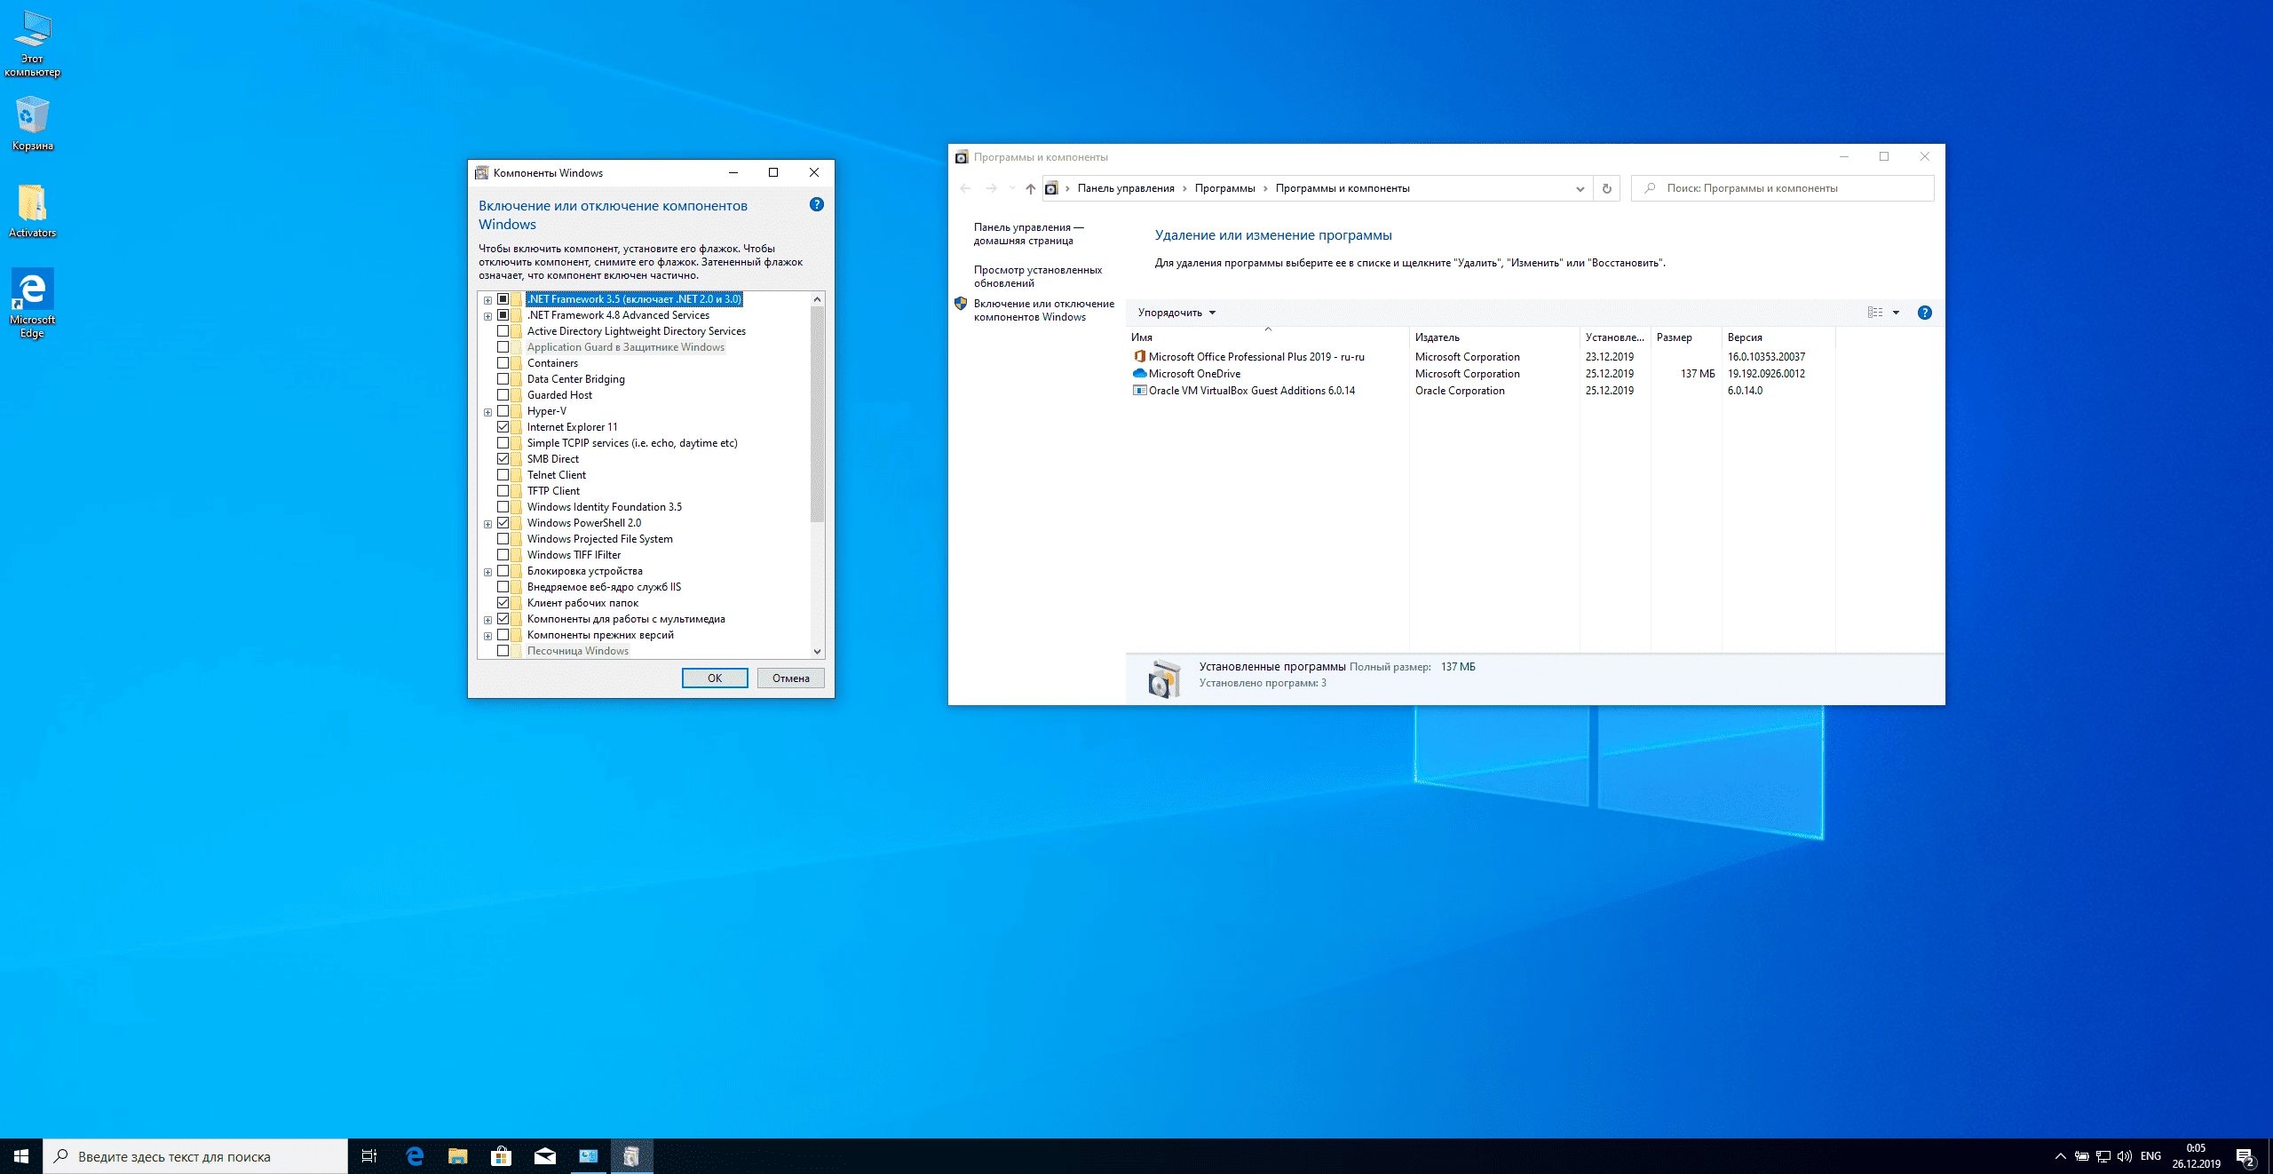Enable the Containers checkbox

point(503,363)
